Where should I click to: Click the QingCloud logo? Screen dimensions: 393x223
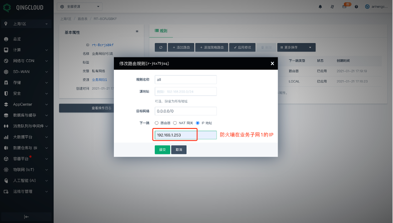pos(22,7)
